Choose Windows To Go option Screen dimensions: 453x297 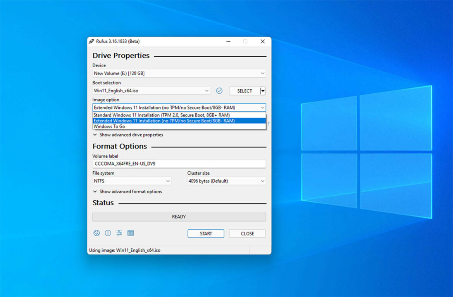179,126
